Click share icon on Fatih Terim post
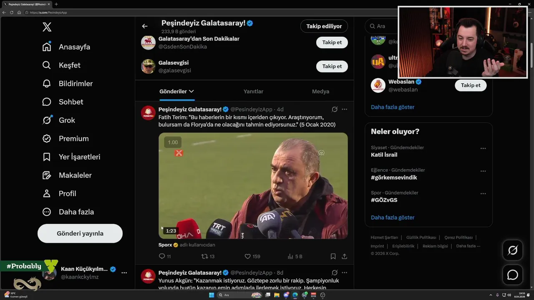Screen dimensions: 534x300 tap(345, 256)
